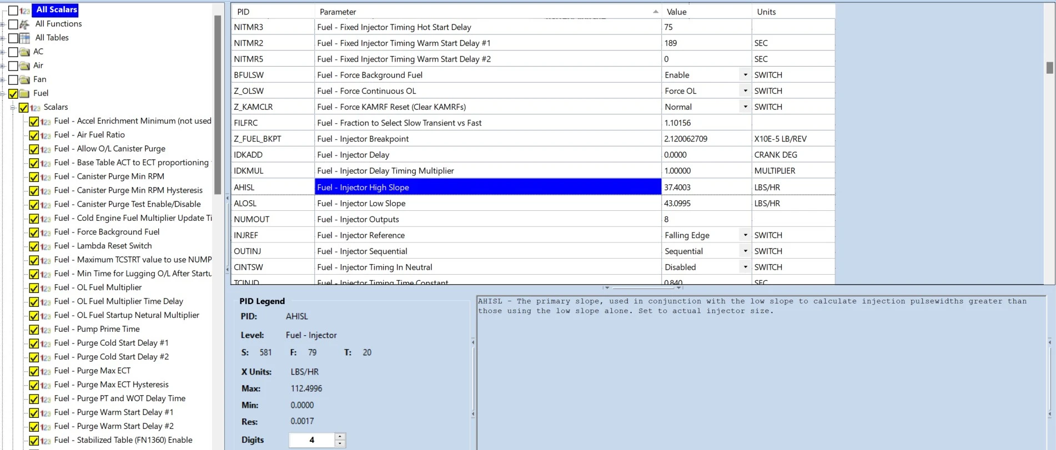The height and width of the screenshot is (450, 1056).
Task: Select Fuel - OL Fuel Multiplier Time Delay
Action: tap(119, 301)
